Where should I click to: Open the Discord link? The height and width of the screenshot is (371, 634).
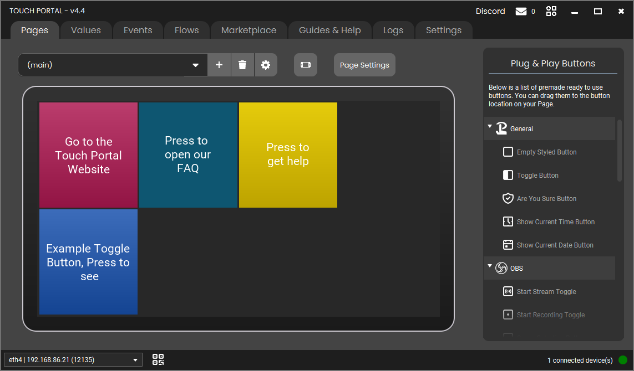[490, 11]
